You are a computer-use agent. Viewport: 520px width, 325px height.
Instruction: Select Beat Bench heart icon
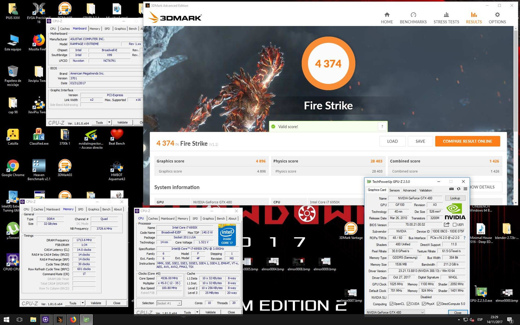(x=117, y=137)
